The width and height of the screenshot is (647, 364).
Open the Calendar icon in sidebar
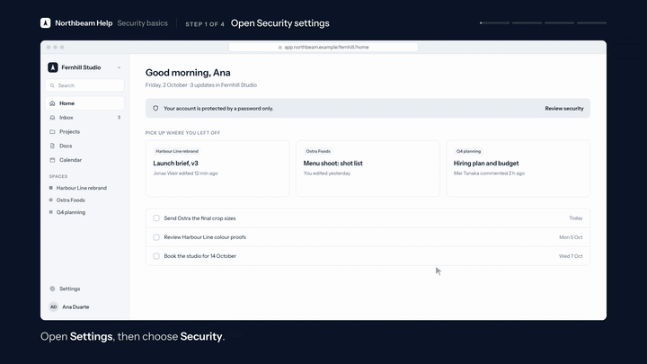click(52, 160)
